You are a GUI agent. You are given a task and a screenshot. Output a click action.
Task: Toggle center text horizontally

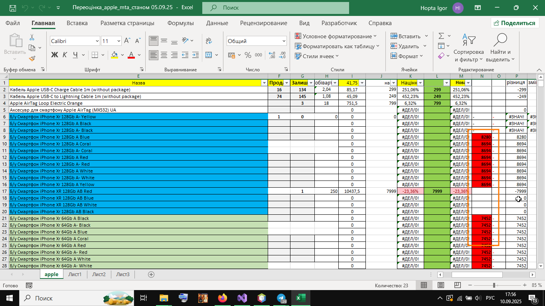coord(164,55)
